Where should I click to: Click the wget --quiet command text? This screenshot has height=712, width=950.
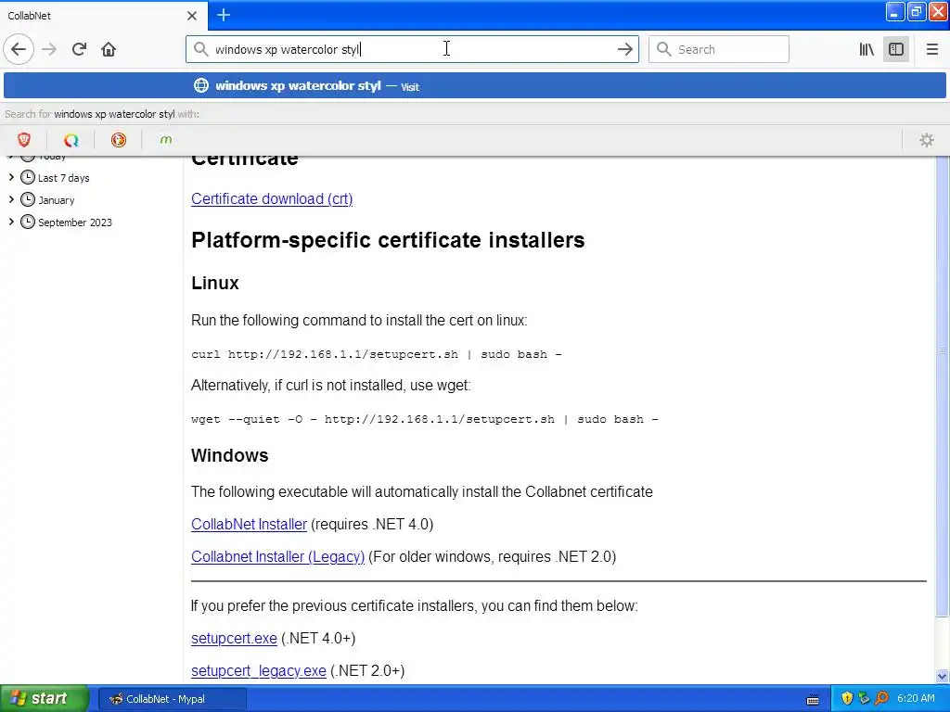[x=425, y=419]
